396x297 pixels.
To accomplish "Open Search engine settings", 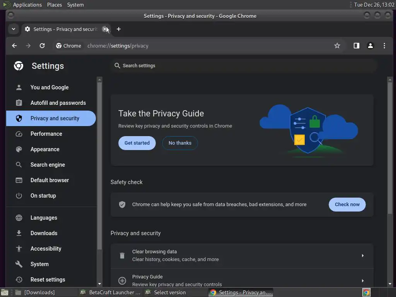I will point(51,165).
